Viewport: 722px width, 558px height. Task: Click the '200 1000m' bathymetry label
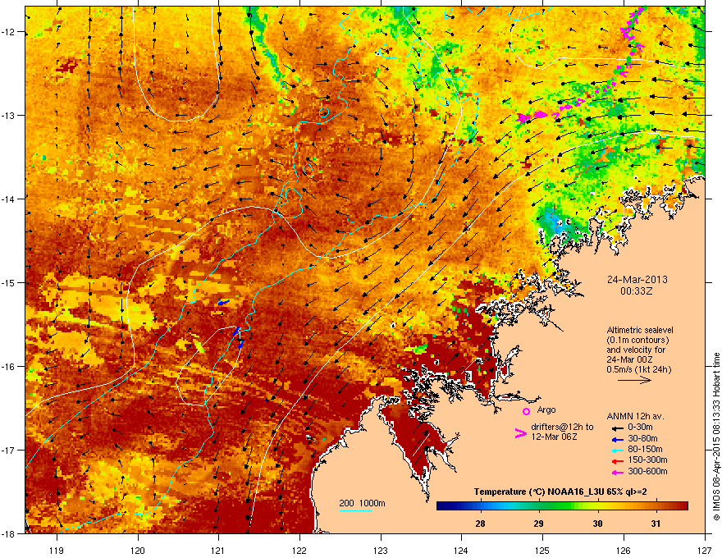362,503
